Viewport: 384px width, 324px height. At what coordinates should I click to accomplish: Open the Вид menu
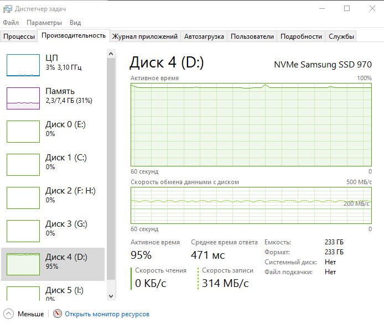click(x=75, y=23)
